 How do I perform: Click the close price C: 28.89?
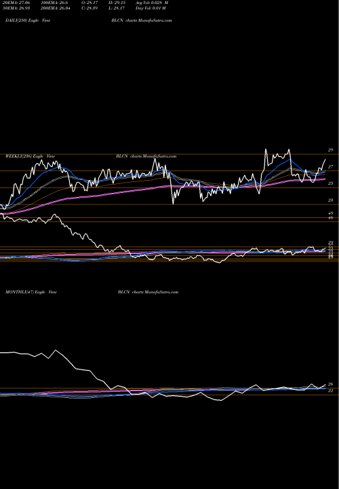(x=89, y=8)
